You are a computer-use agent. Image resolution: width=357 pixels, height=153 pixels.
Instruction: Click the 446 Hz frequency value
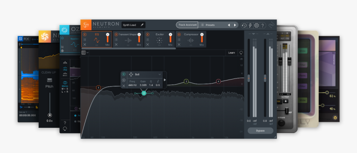click(x=132, y=85)
